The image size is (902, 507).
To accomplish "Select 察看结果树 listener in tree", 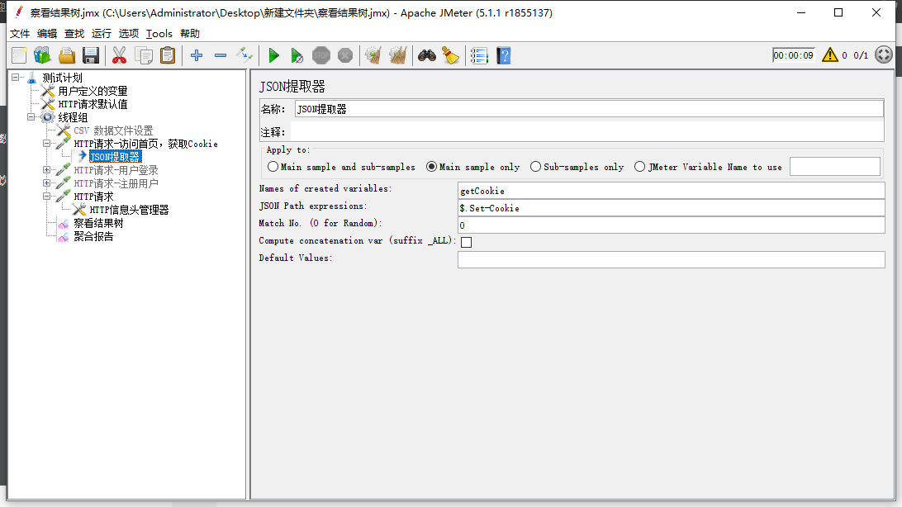I will click(98, 223).
